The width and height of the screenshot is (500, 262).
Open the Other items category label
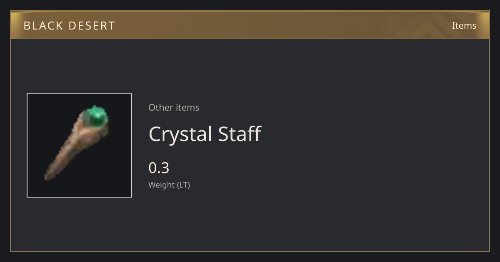pyautogui.click(x=174, y=107)
